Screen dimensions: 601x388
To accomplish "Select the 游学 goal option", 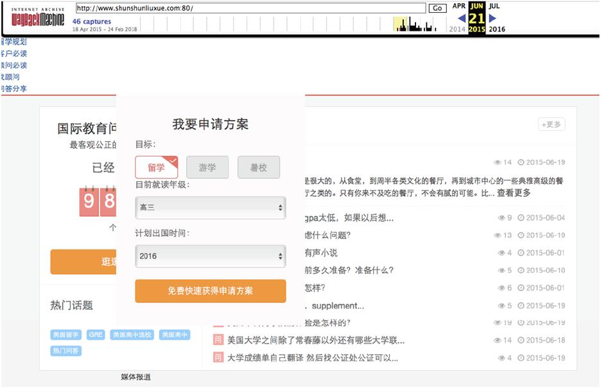I will 207,167.
